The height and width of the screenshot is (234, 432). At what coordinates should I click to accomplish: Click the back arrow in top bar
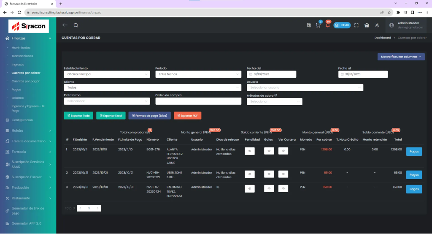click(x=65, y=25)
